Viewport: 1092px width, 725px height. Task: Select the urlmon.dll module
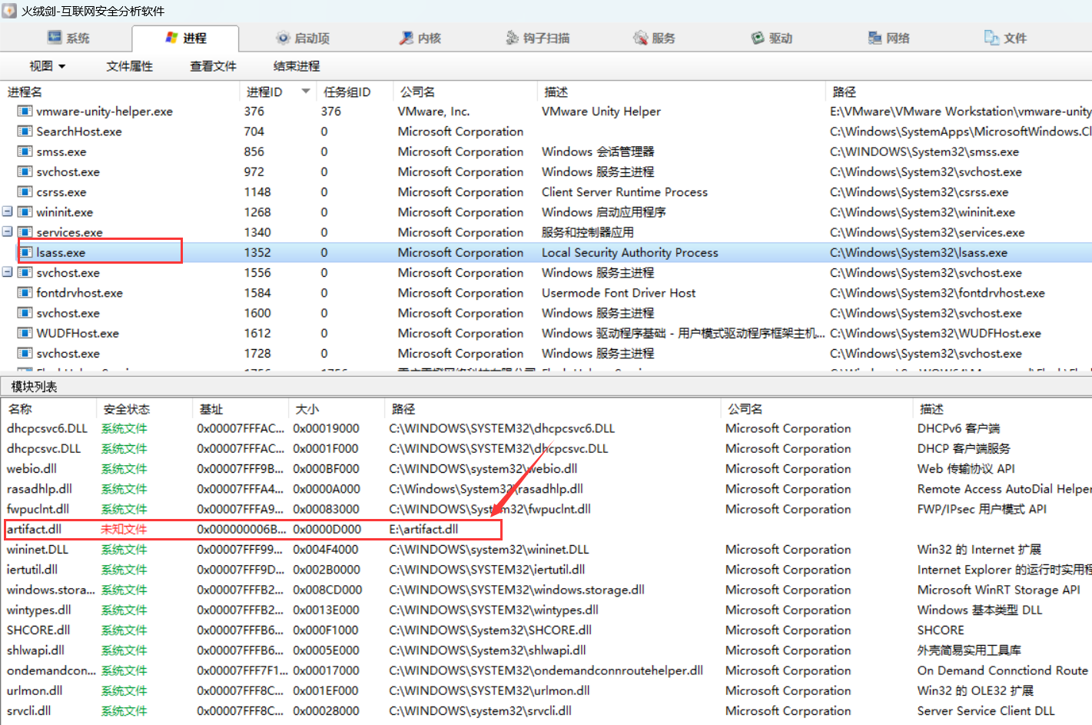(x=35, y=690)
